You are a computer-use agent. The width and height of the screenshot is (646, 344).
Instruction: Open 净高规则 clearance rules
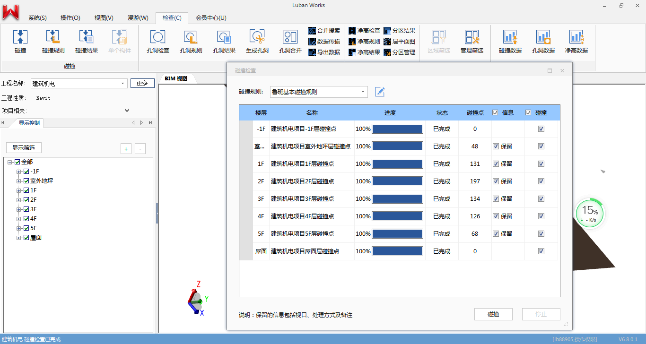pyautogui.click(x=365, y=41)
